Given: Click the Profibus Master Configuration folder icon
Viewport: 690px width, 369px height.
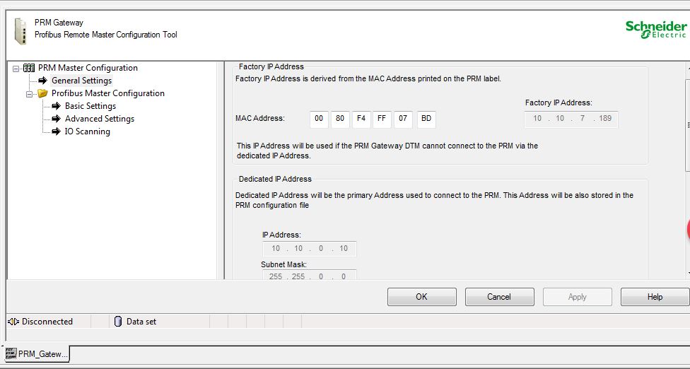Looking at the screenshot, I should 42,93.
